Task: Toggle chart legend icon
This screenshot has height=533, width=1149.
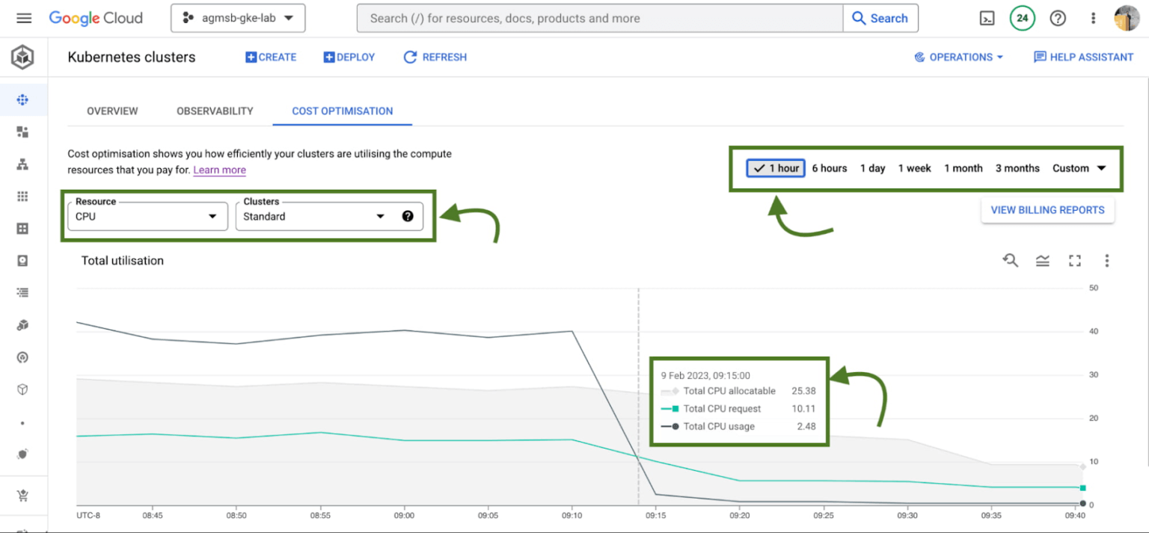Action: (1043, 260)
